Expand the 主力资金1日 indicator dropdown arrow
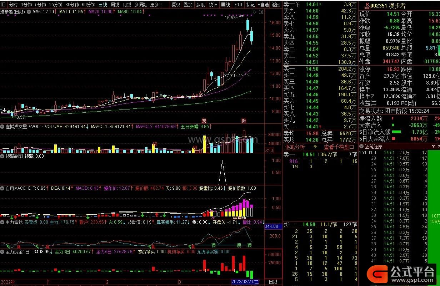 (2, 252)
